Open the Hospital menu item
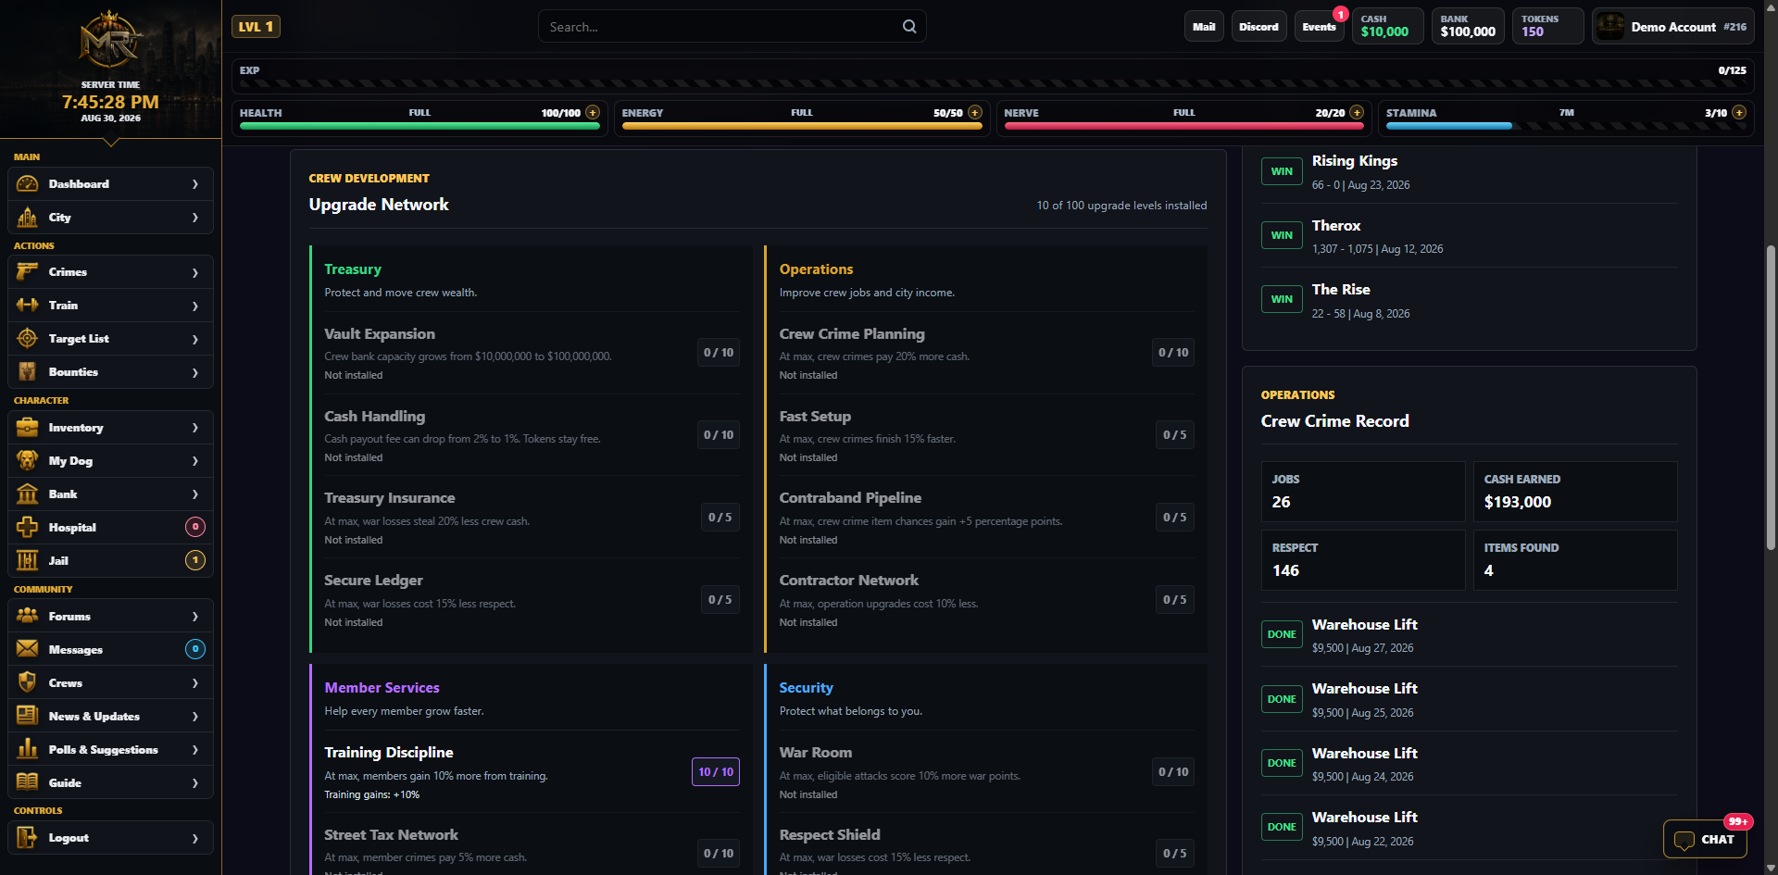1778x875 pixels. (110, 528)
